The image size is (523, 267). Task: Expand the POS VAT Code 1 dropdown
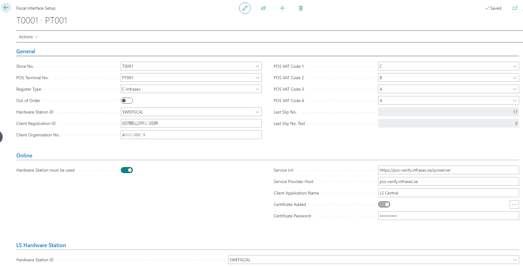pyautogui.click(x=515, y=66)
